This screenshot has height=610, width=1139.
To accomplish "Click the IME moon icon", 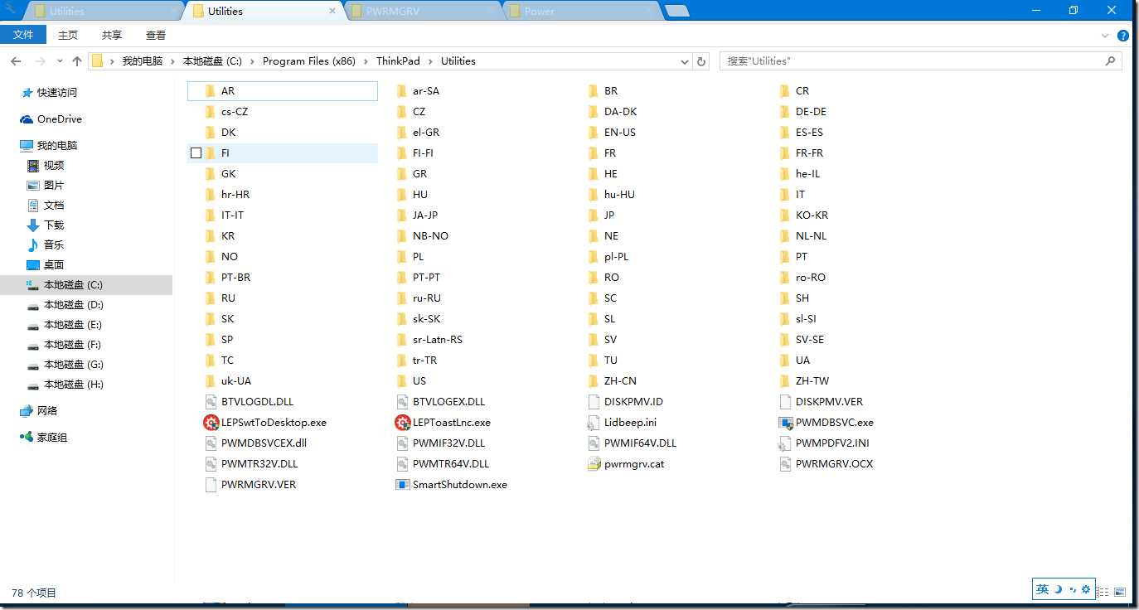I will pos(1058,589).
